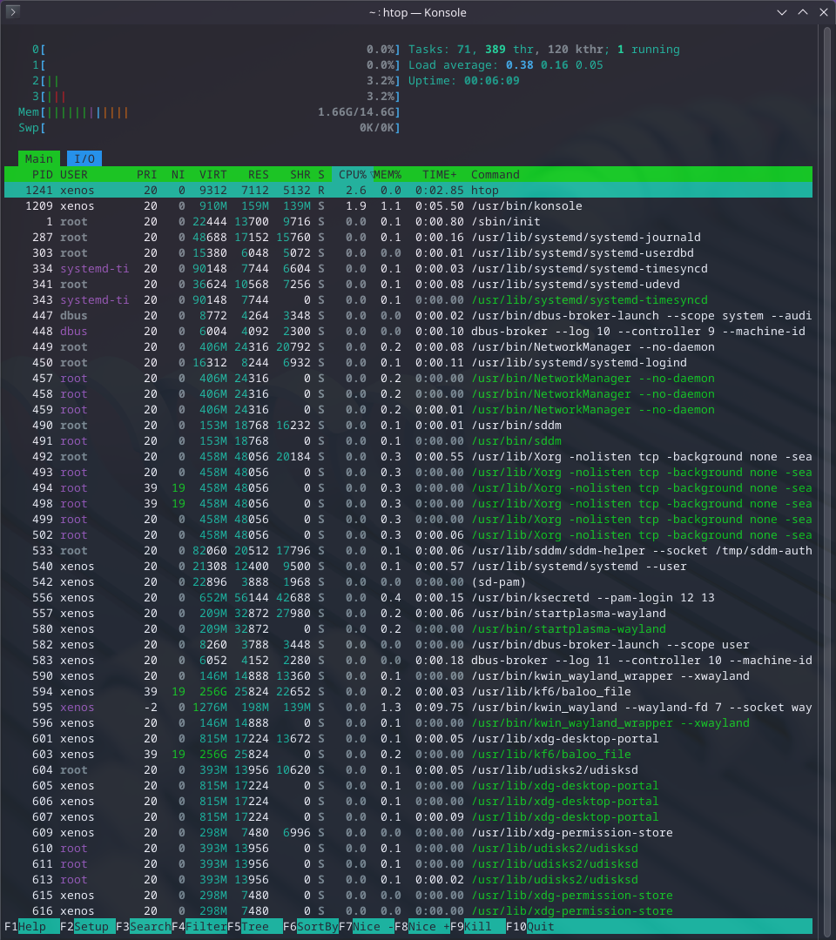The image size is (836, 940).
Task: Click the Load average readout
Action: pyautogui.click(x=506, y=64)
